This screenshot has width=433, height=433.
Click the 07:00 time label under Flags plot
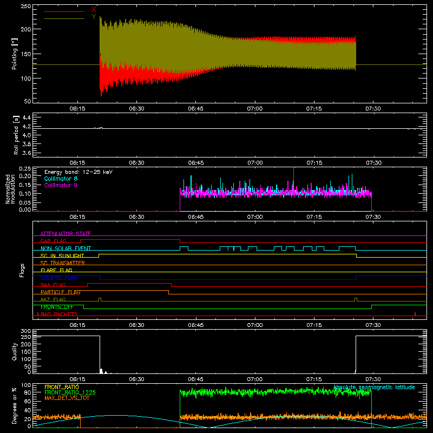click(x=254, y=325)
